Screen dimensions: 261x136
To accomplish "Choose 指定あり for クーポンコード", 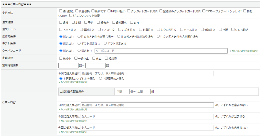I will click(x=79, y=50).
